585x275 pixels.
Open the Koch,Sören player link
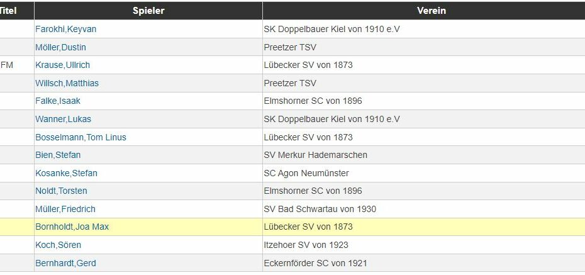pos(58,245)
